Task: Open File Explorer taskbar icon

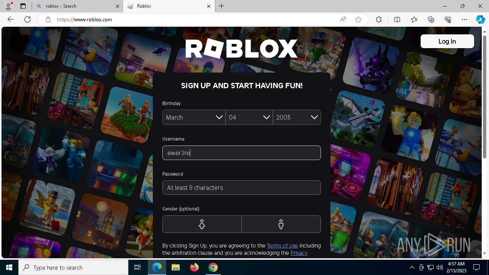Action: pyautogui.click(x=176, y=267)
